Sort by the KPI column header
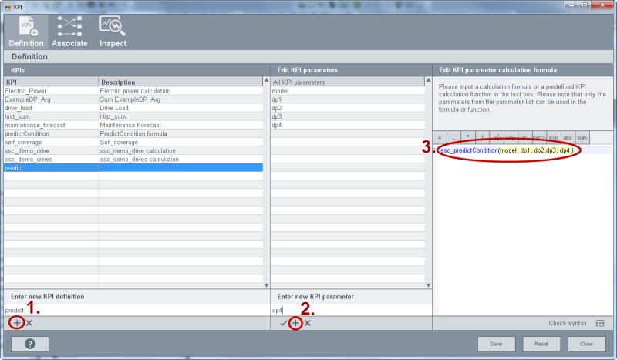The width and height of the screenshot is (617, 360). (51, 82)
